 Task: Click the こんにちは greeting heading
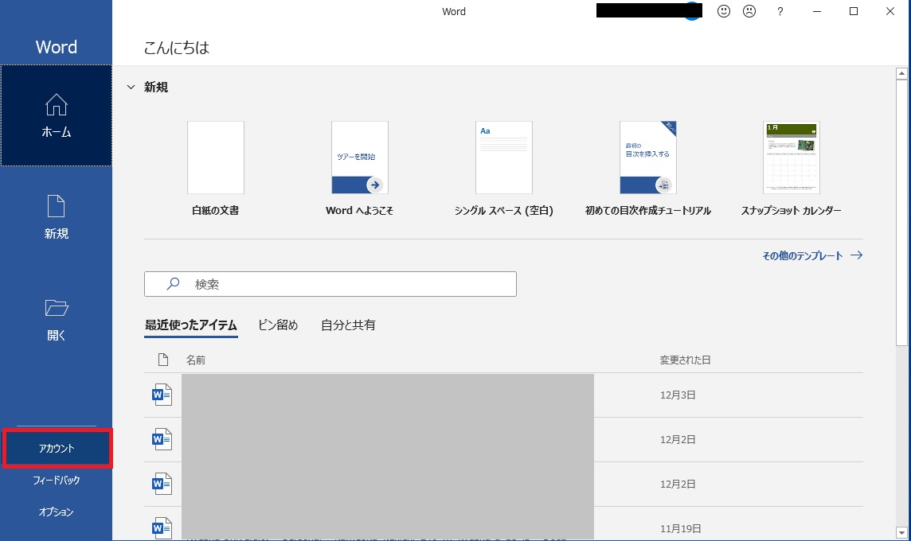coord(177,48)
